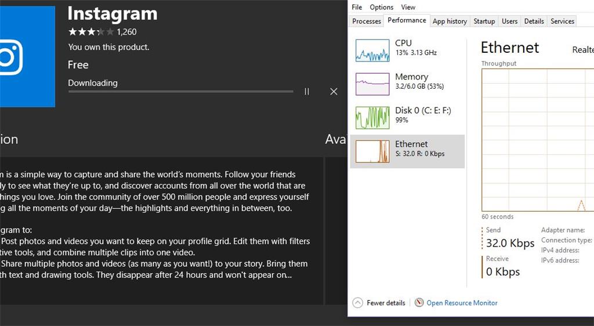Click the CPU 13% 3.13 GHz text
Image resolution: width=594 pixels, height=326 pixels.
point(416,53)
